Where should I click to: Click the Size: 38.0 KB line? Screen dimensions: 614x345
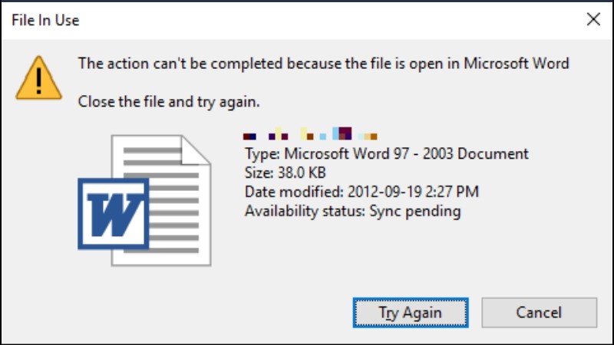(285, 172)
